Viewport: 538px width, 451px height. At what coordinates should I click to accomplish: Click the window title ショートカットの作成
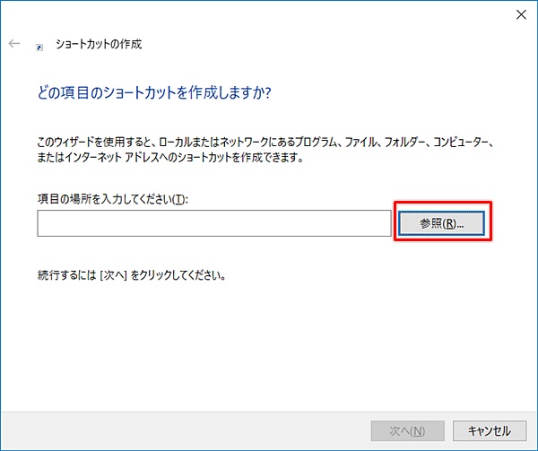pos(99,44)
